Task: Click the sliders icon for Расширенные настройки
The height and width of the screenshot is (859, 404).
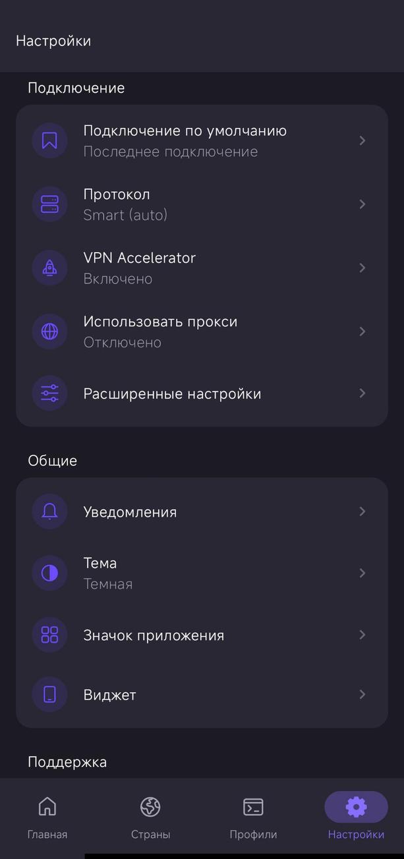Action: [x=49, y=392]
